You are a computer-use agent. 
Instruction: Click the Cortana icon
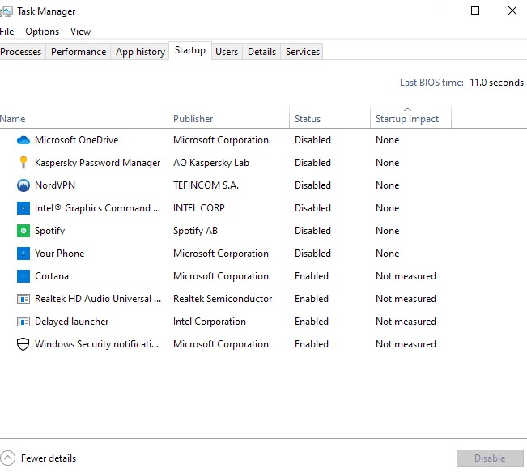23,276
